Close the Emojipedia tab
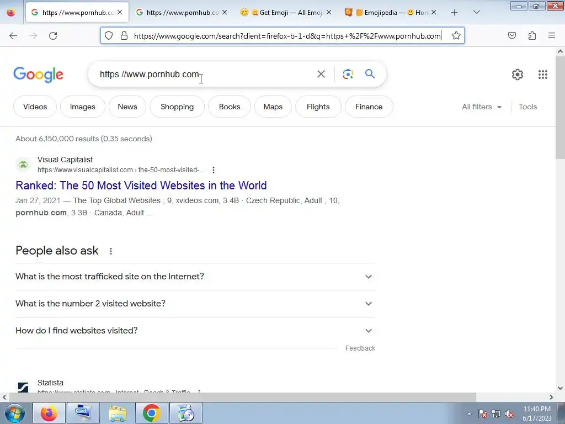565x424 pixels. pos(434,12)
